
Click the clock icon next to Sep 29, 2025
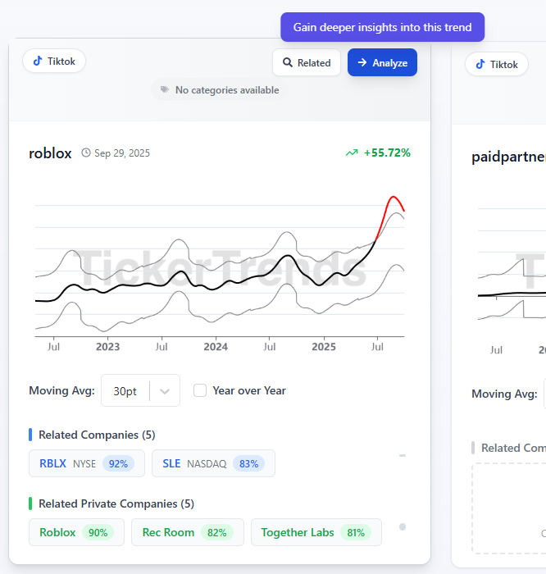pyautogui.click(x=86, y=153)
